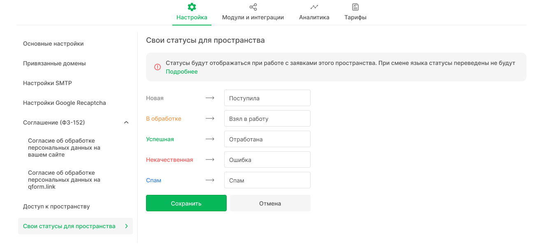Viewport: 543px width, 245px height.
Task: Click the red Некачественная label
Action: [169, 159]
